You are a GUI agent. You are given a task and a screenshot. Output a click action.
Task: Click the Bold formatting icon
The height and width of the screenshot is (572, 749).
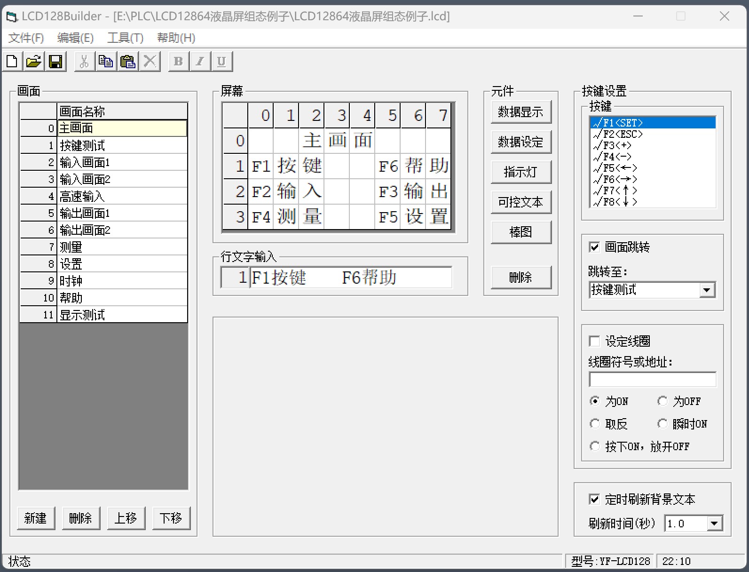point(179,62)
